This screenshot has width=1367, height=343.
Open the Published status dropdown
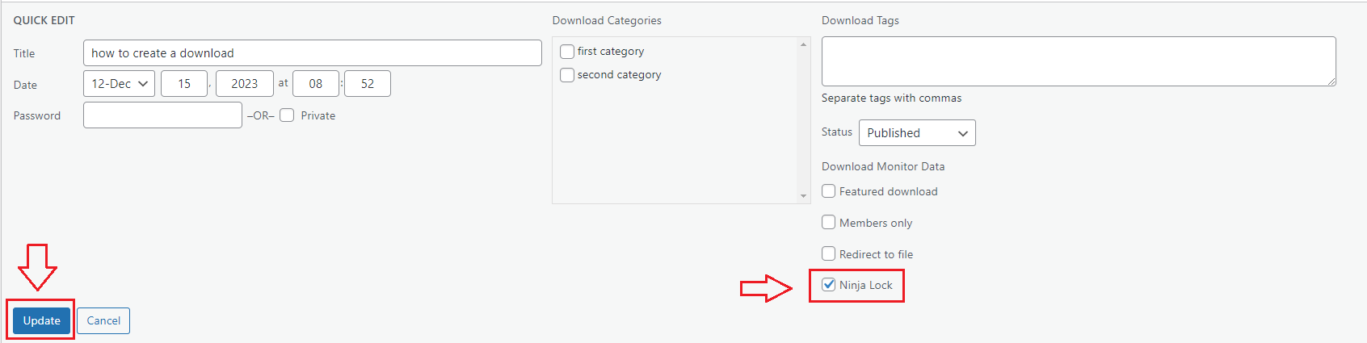click(x=917, y=132)
